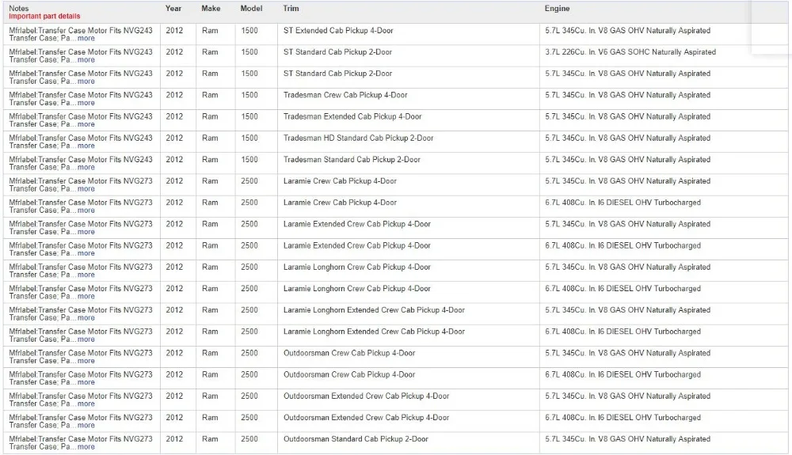792x455 pixels.
Task: Open 'more' link in Laramie Crew Cab 5.7L row
Action: pos(86,189)
